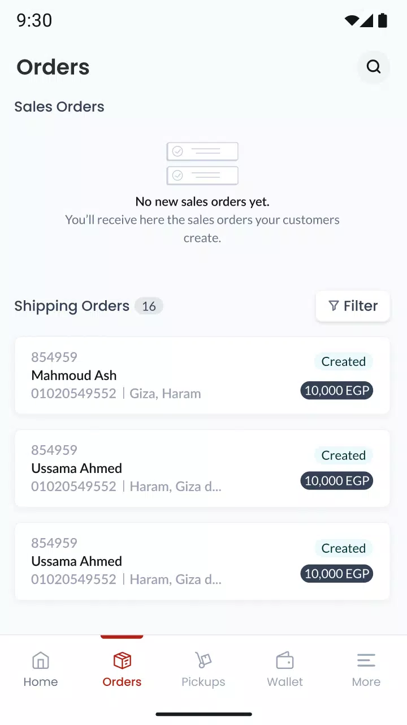Viewport: 407px width, 725px height.
Task: Tap the Home house icon
Action: click(41, 660)
